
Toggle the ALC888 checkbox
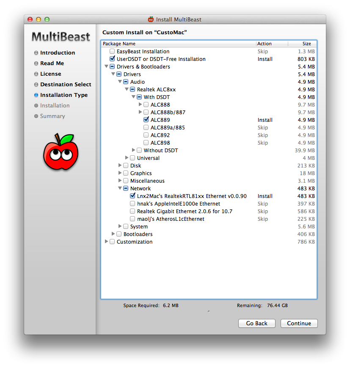point(146,104)
